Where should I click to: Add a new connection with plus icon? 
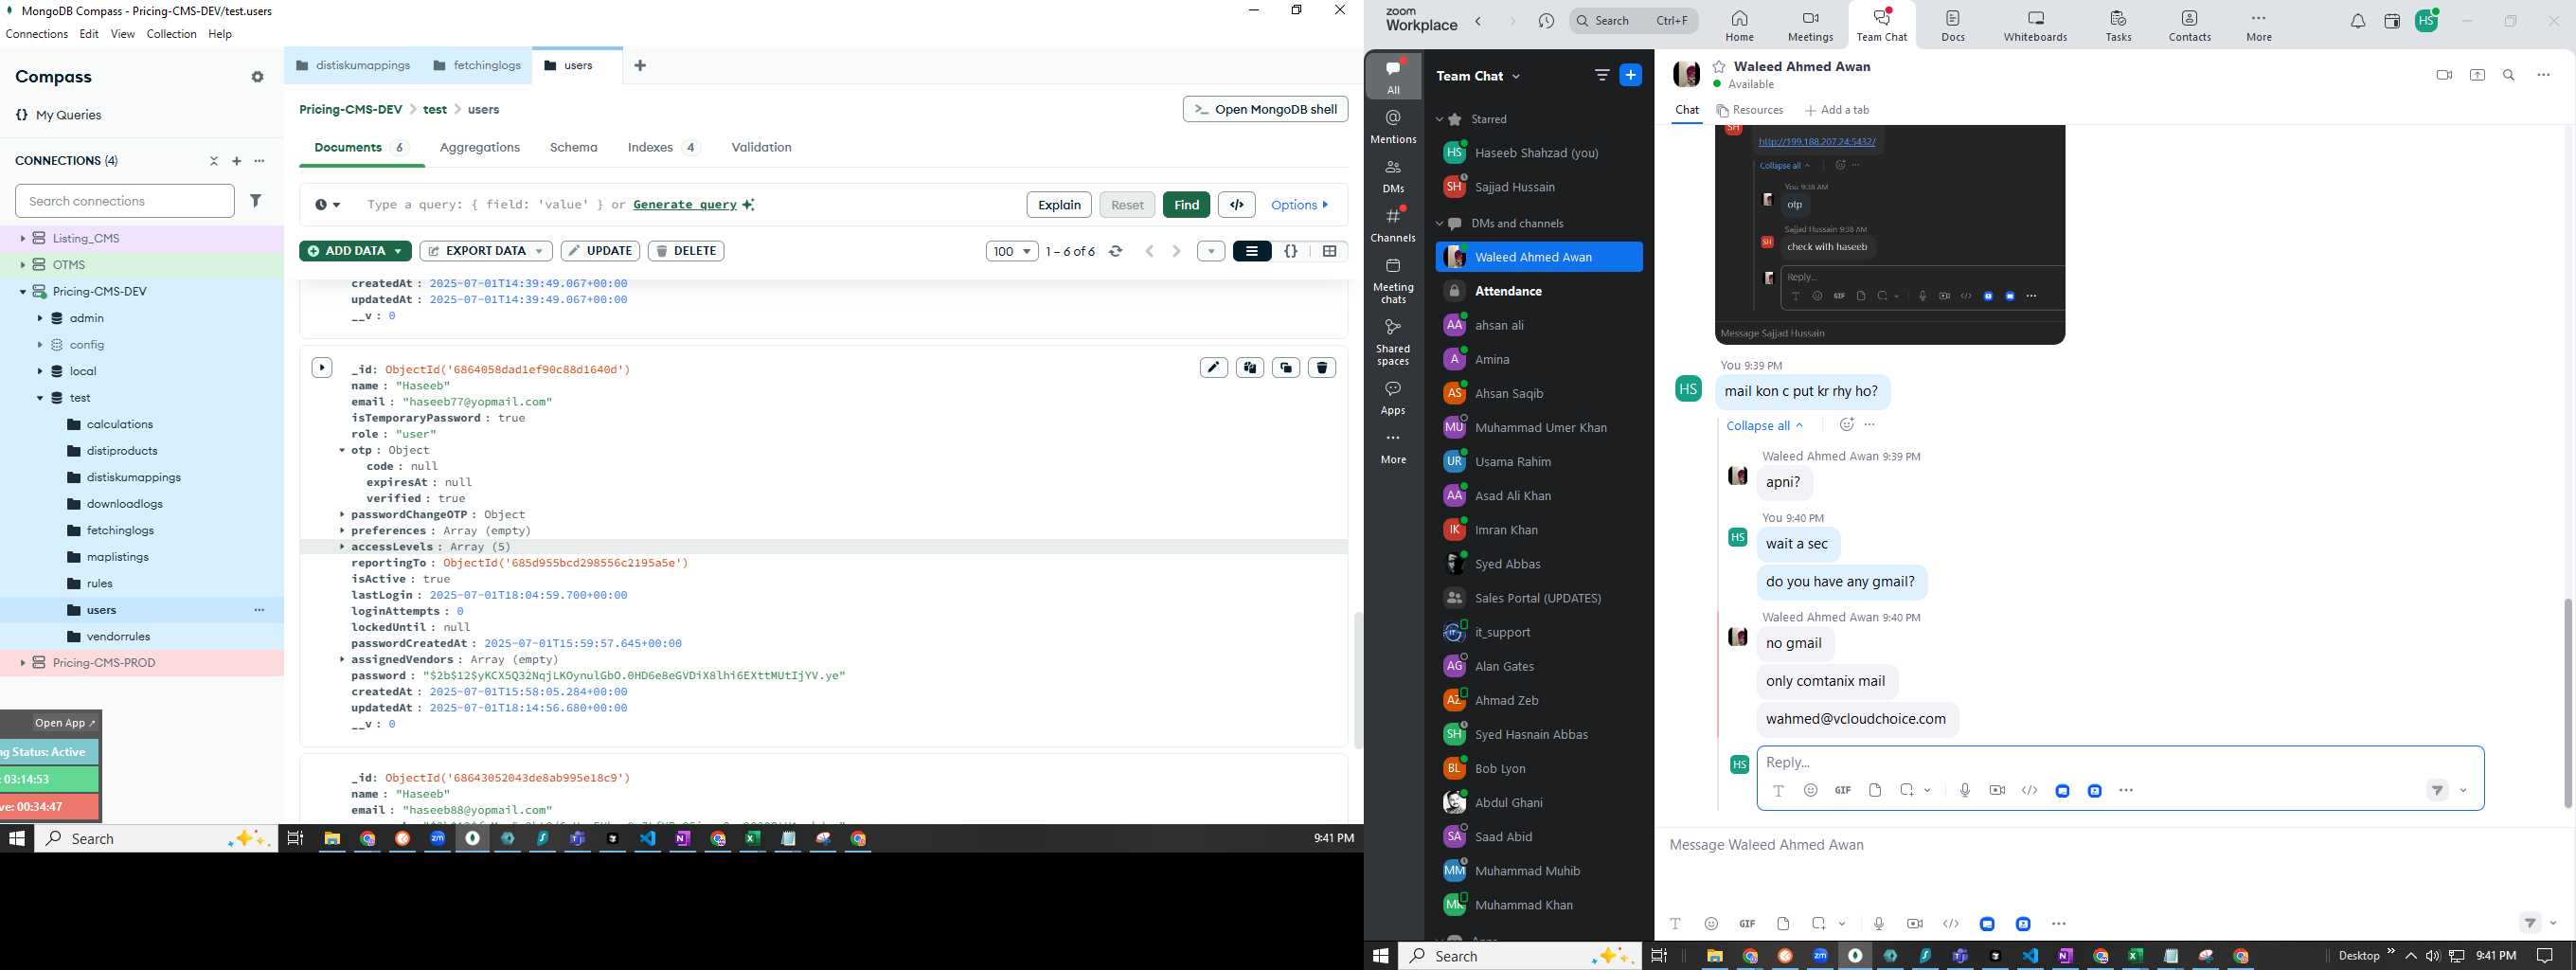pos(237,161)
